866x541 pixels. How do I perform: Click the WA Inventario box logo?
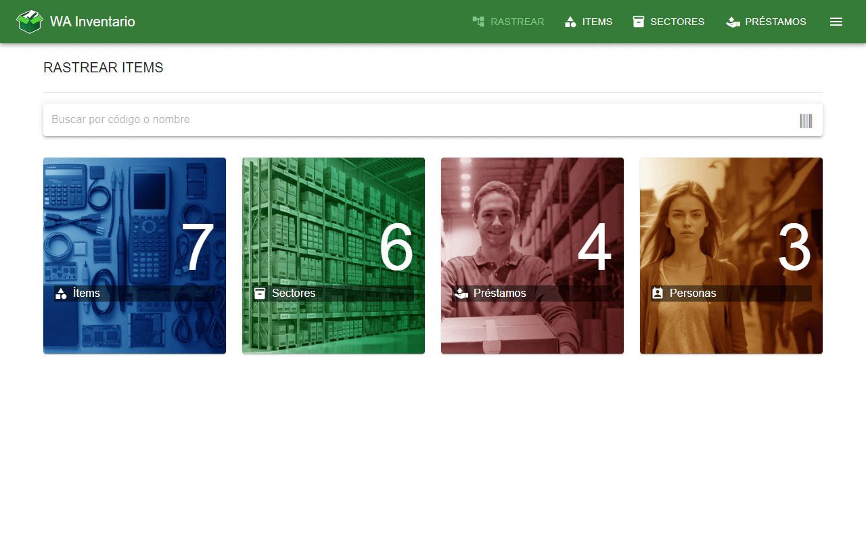(30, 22)
